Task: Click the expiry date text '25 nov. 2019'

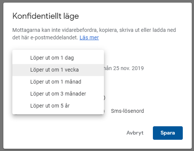Action: (129, 68)
